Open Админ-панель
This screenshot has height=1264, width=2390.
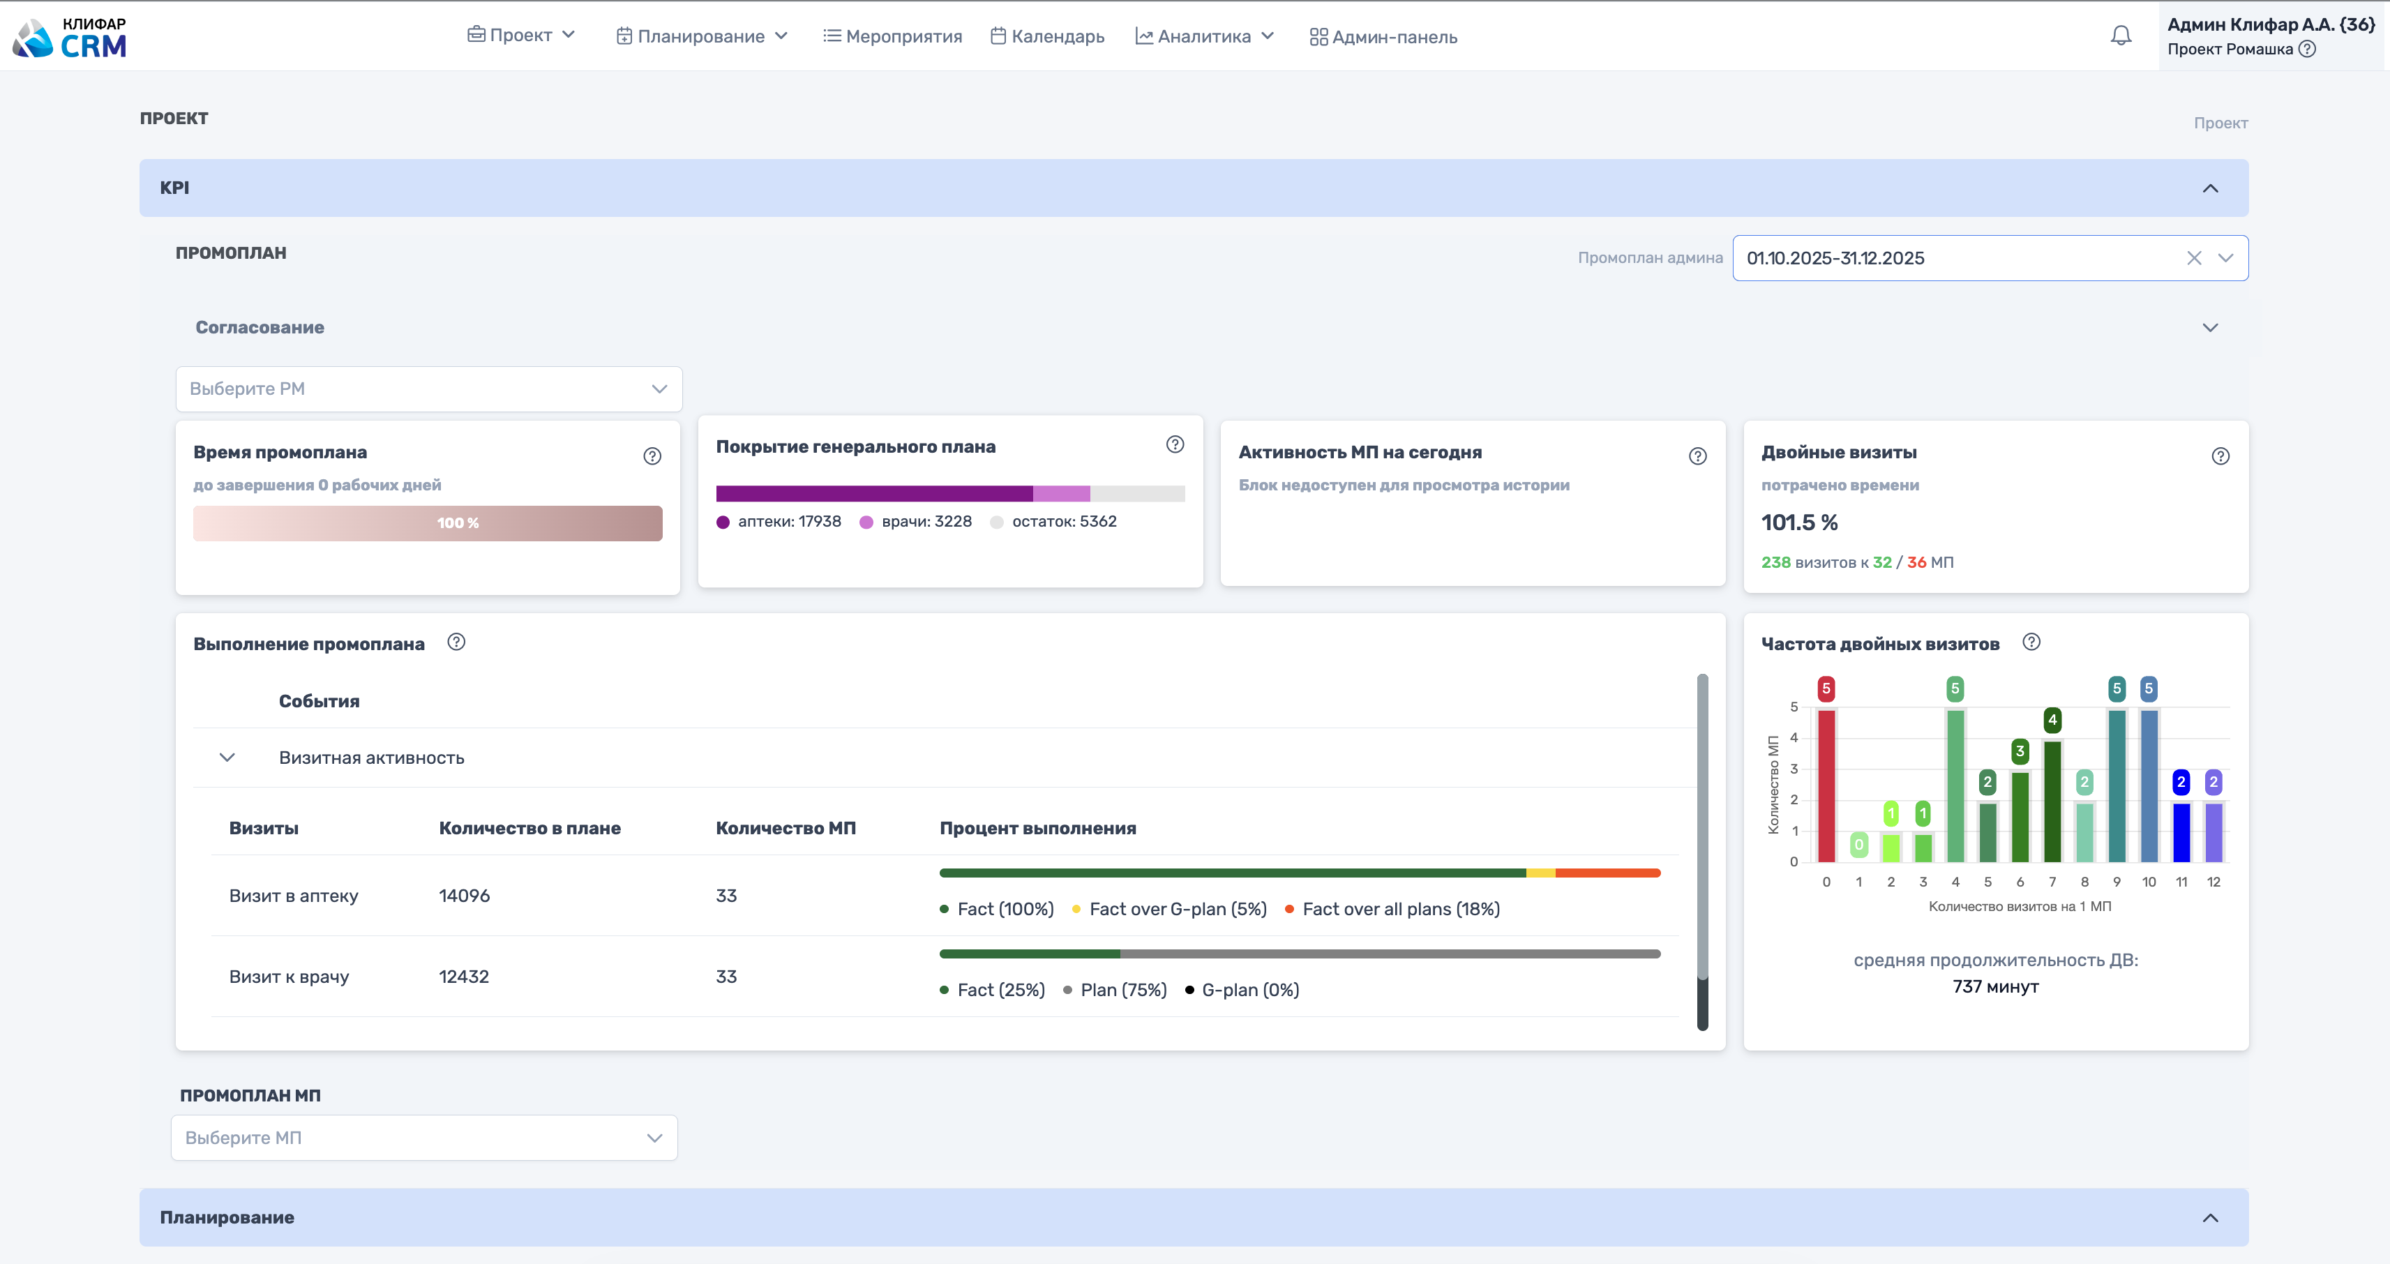pos(1383,37)
